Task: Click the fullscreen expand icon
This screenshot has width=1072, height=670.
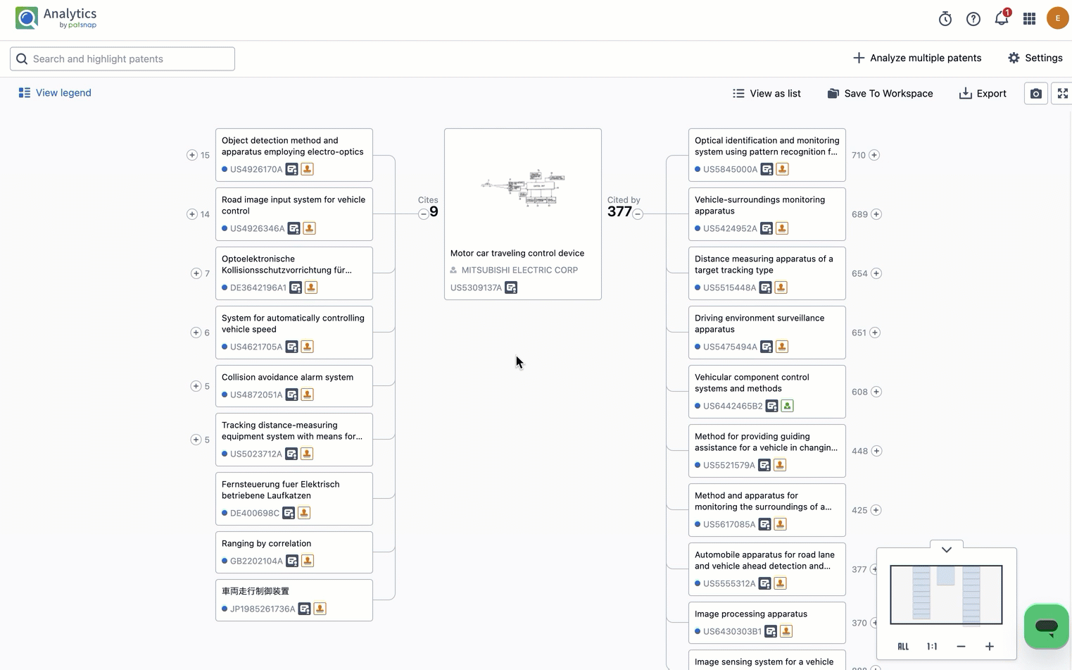Action: (x=1062, y=94)
